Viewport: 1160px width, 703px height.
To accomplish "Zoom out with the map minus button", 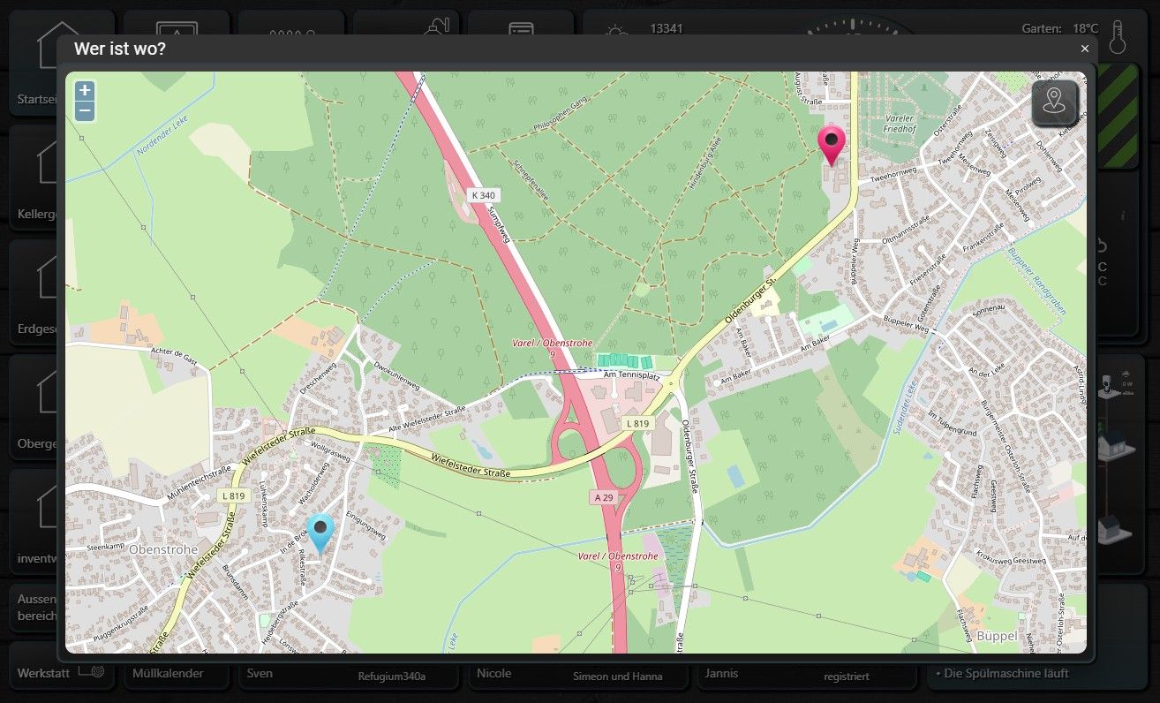I will pyautogui.click(x=85, y=111).
